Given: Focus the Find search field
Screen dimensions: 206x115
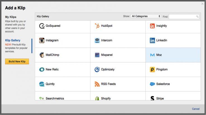Looking at the screenshot, I should click(182, 17).
